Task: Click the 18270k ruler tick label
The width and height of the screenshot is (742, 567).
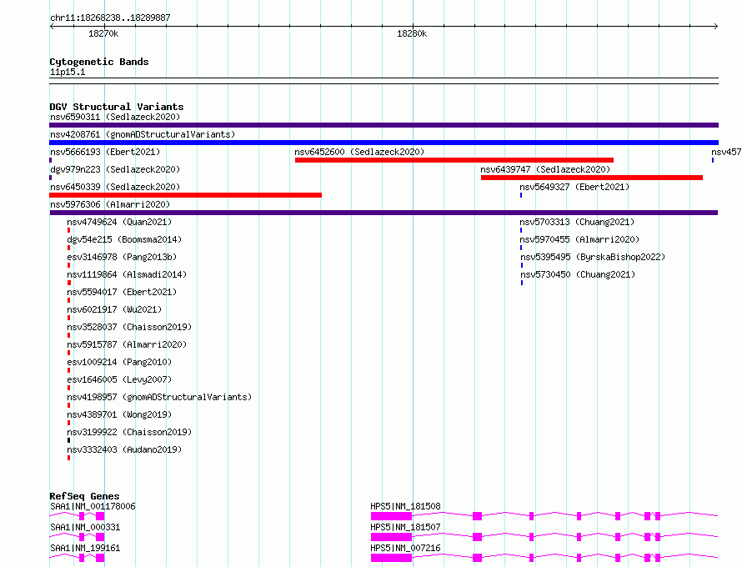Action: pyautogui.click(x=103, y=33)
